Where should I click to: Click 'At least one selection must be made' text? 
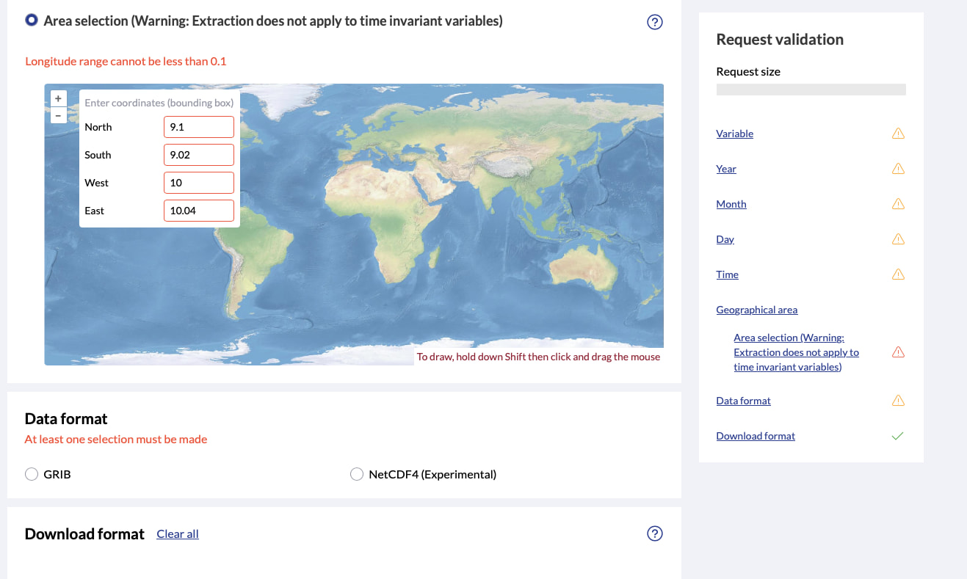click(116, 440)
